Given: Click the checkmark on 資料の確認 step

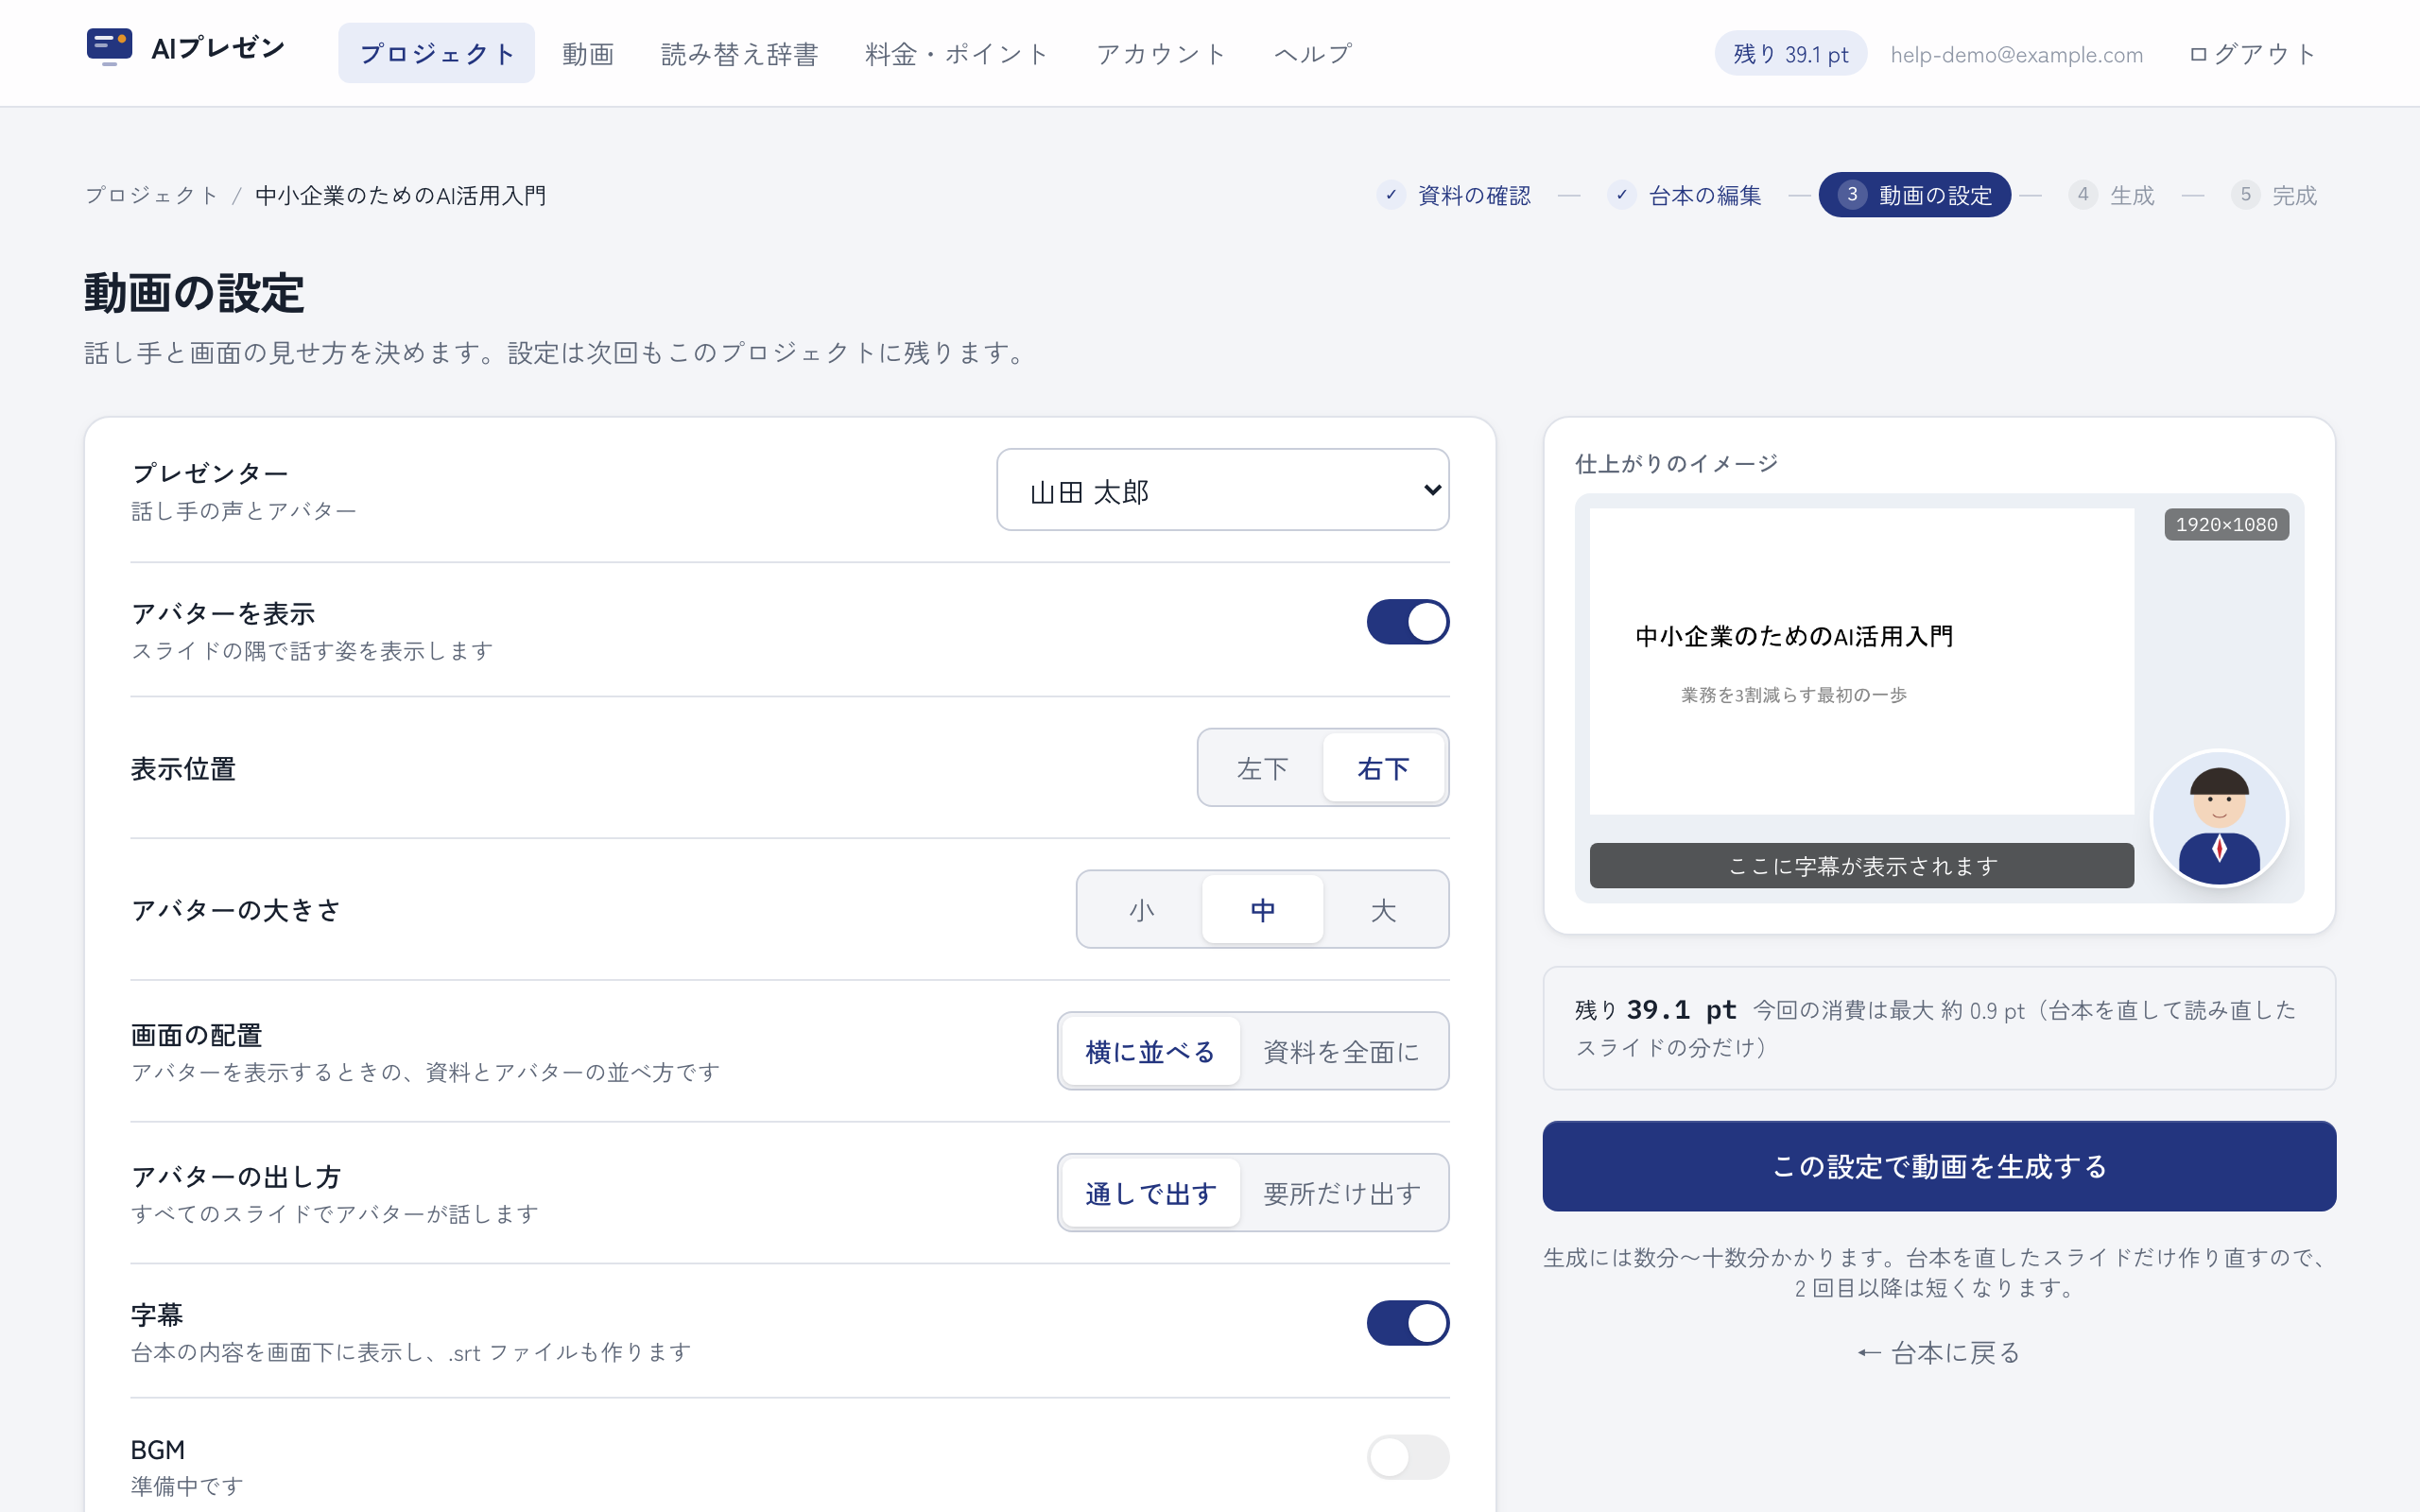Looking at the screenshot, I should click(1391, 195).
